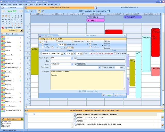Click the orange Aller voir color marker

pos(20,46)
